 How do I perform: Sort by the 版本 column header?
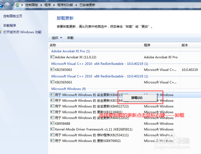point(185,45)
